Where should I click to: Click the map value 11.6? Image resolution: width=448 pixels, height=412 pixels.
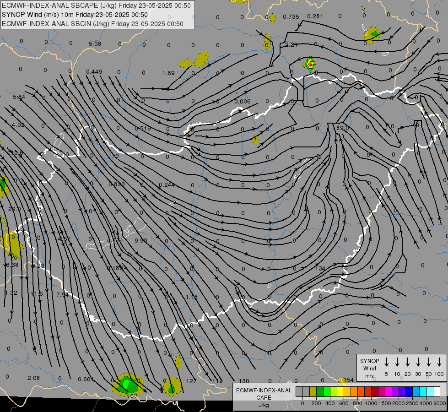(37, 293)
